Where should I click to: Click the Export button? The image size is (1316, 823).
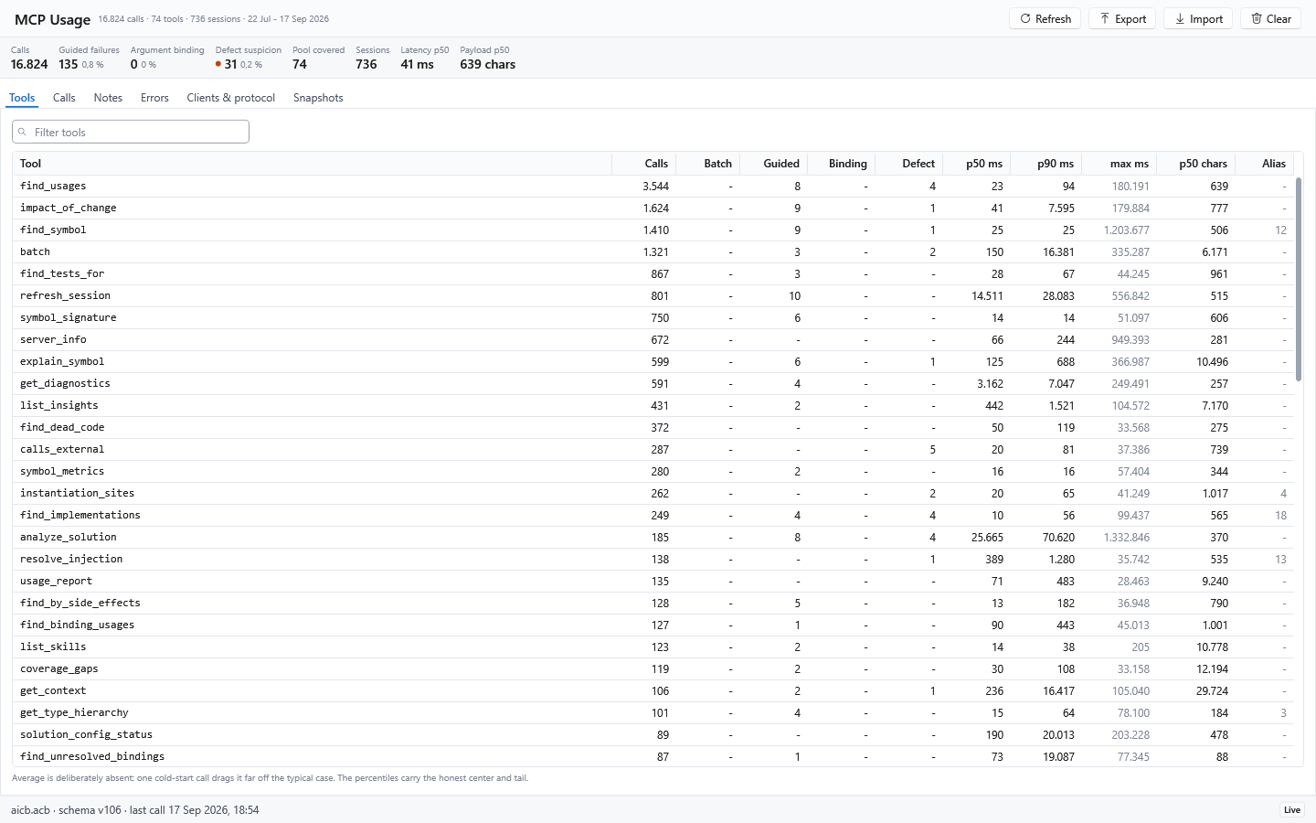[1122, 18]
